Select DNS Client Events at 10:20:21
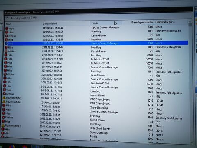 100,99
